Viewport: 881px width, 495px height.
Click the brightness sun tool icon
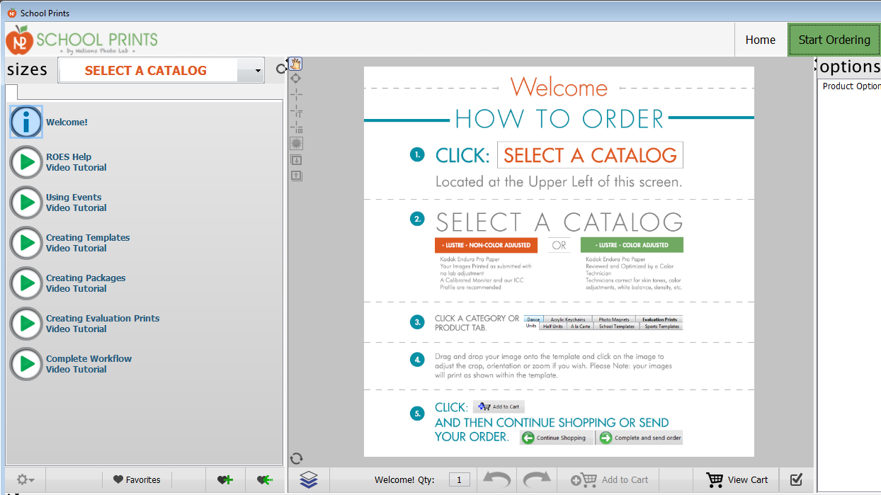coord(297,143)
